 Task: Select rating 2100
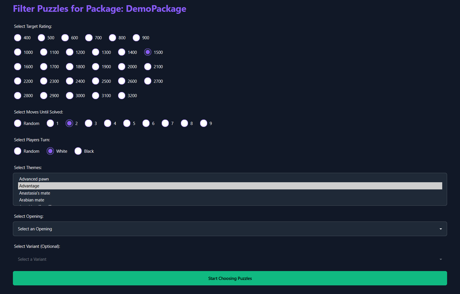[148, 66]
